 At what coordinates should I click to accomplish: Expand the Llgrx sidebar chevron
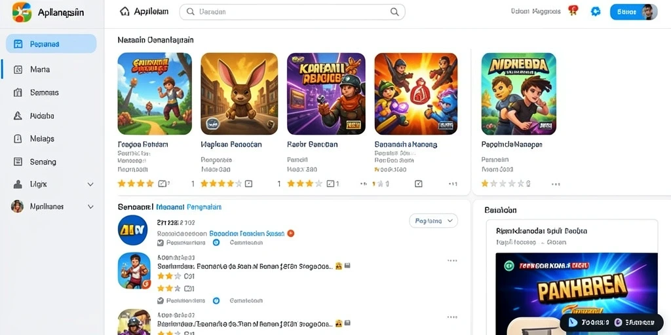pyautogui.click(x=90, y=185)
